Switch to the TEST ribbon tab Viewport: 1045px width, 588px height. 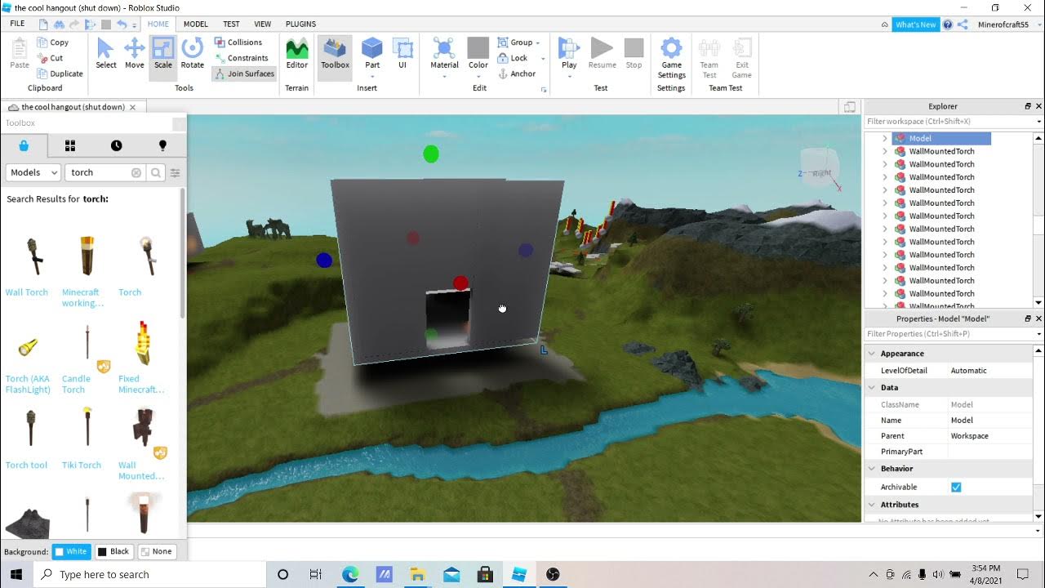click(x=232, y=24)
